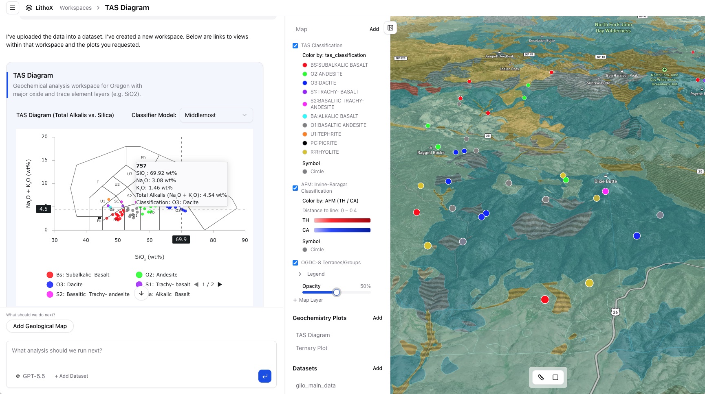
Task: Open Workspaces breadcrumb
Action: [x=76, y=8]
